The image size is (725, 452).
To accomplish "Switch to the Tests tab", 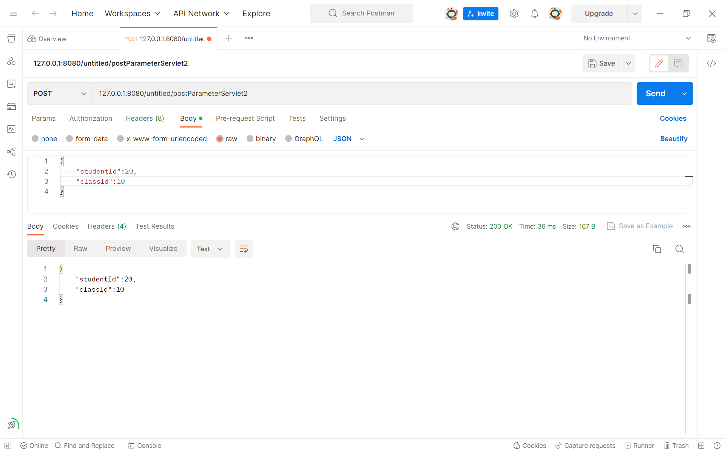I will 297,118.
